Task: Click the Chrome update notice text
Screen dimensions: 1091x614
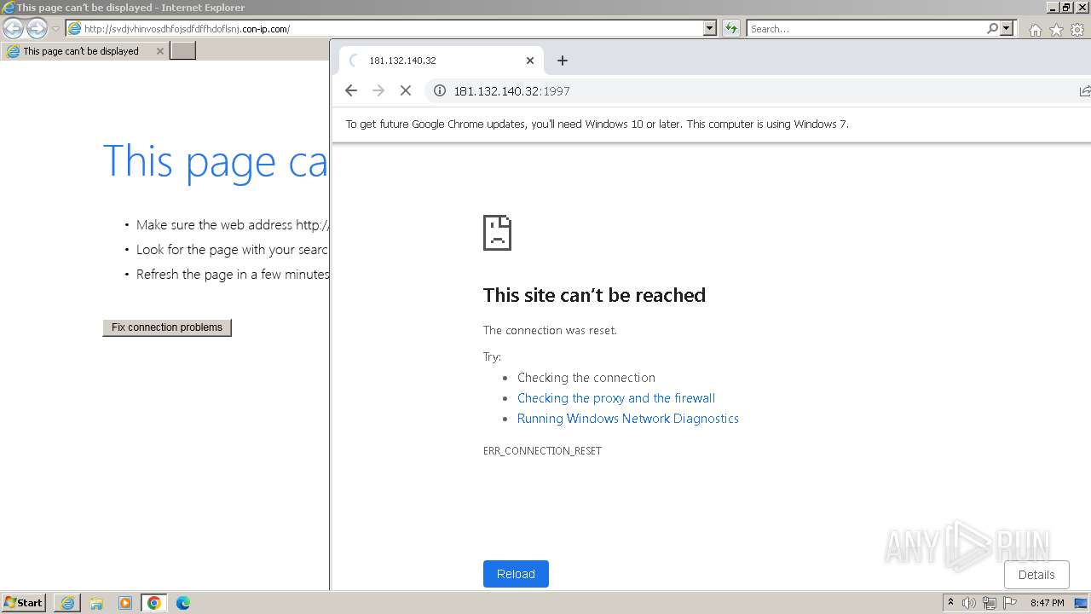Action: [x=597, y=125]
